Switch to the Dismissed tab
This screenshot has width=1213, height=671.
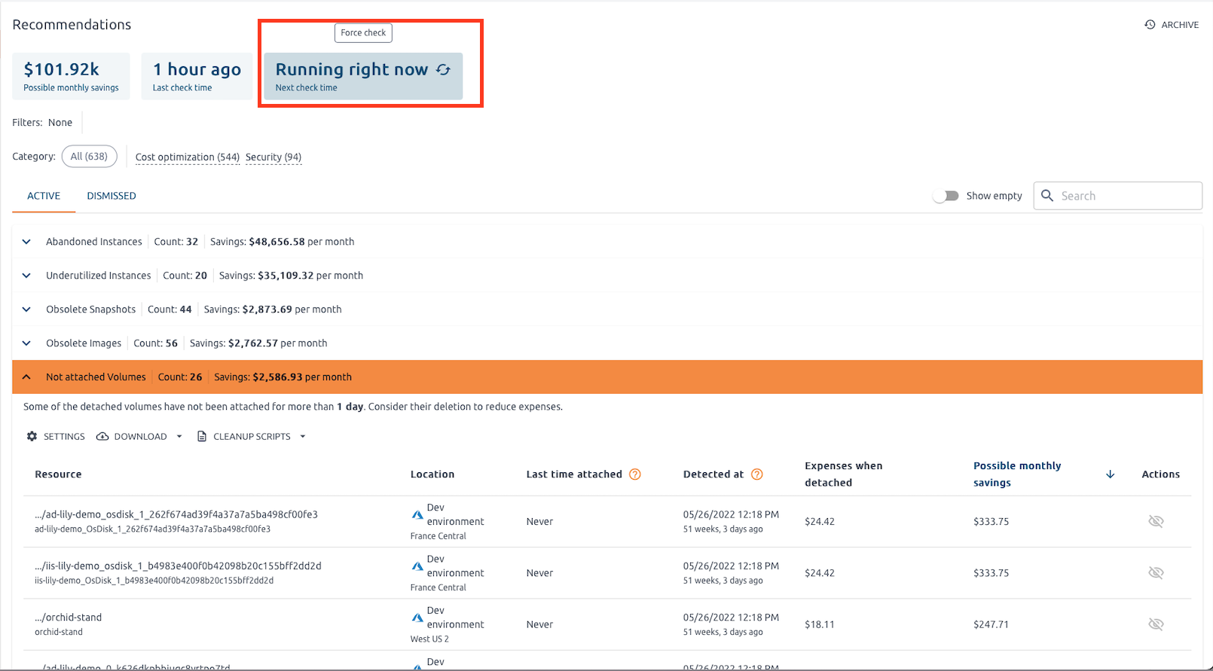click(112, 196)
